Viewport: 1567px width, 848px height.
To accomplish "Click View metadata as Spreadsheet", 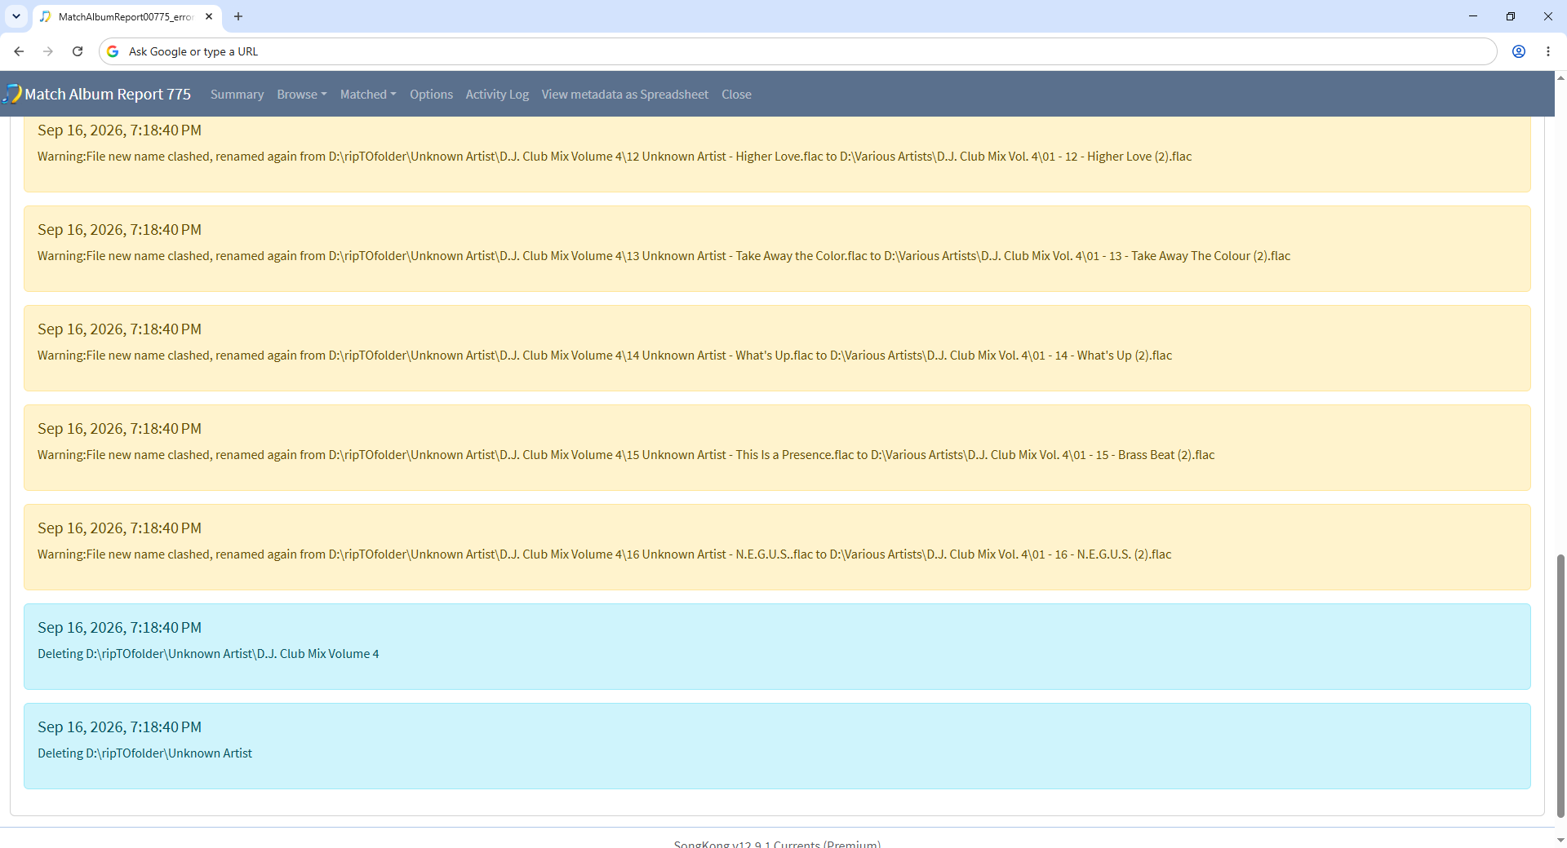I will click(624, 95).
